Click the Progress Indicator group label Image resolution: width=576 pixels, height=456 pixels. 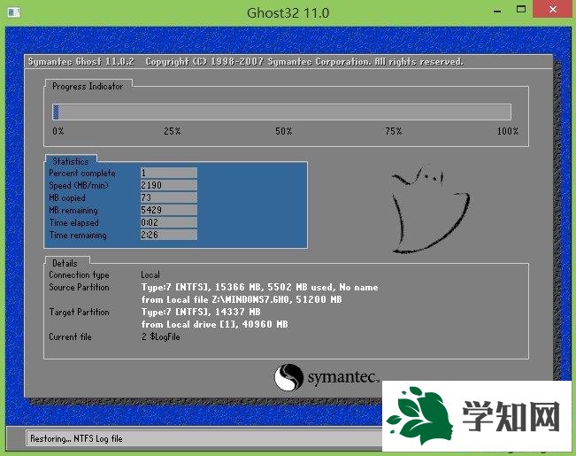[x=88, y=87]
